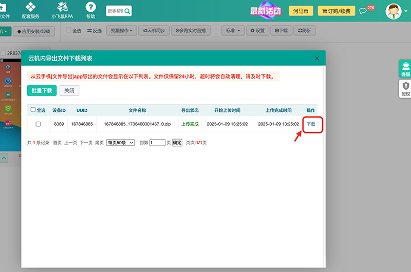Open the 最新活动 banner
This screenshot has width=411, height=272.
coord(266,11)
